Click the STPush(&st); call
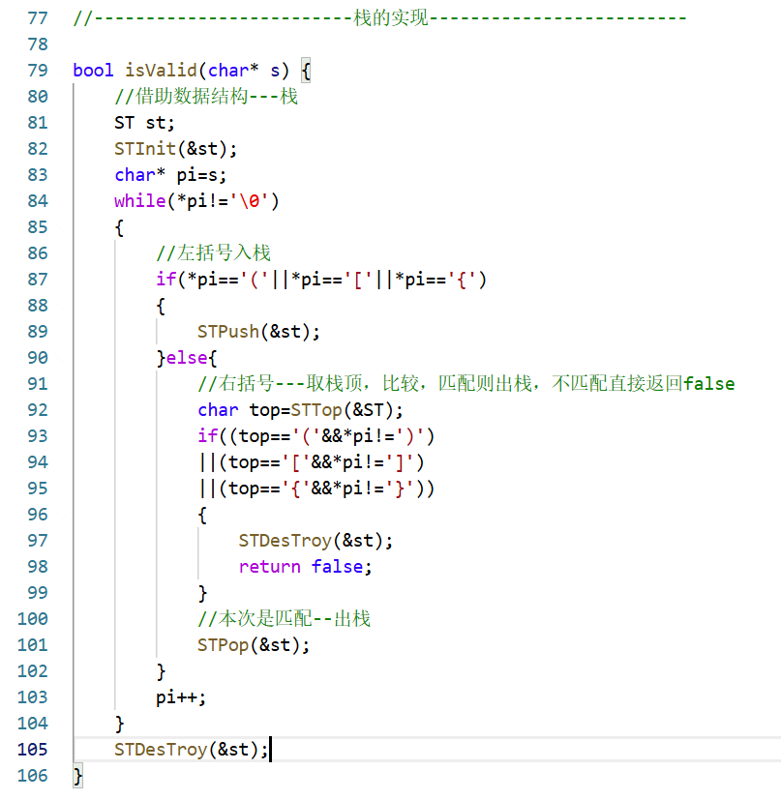 pos(258,332)
